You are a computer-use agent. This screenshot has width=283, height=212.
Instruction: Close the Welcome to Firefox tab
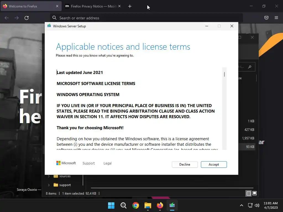pos(57,6)
